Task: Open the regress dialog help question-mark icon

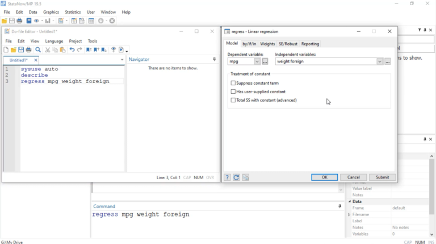Action: [227, 177]
